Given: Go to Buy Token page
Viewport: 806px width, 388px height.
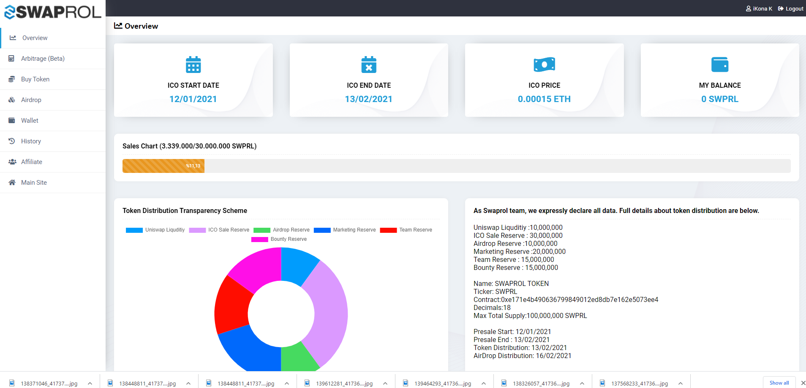Looking at the screenshot, I should pos(53,79).
